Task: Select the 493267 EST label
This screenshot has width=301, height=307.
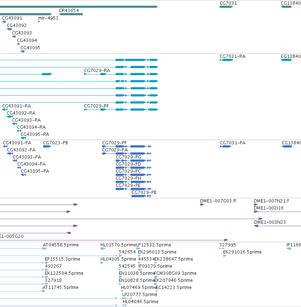Action: pos(53,266)
